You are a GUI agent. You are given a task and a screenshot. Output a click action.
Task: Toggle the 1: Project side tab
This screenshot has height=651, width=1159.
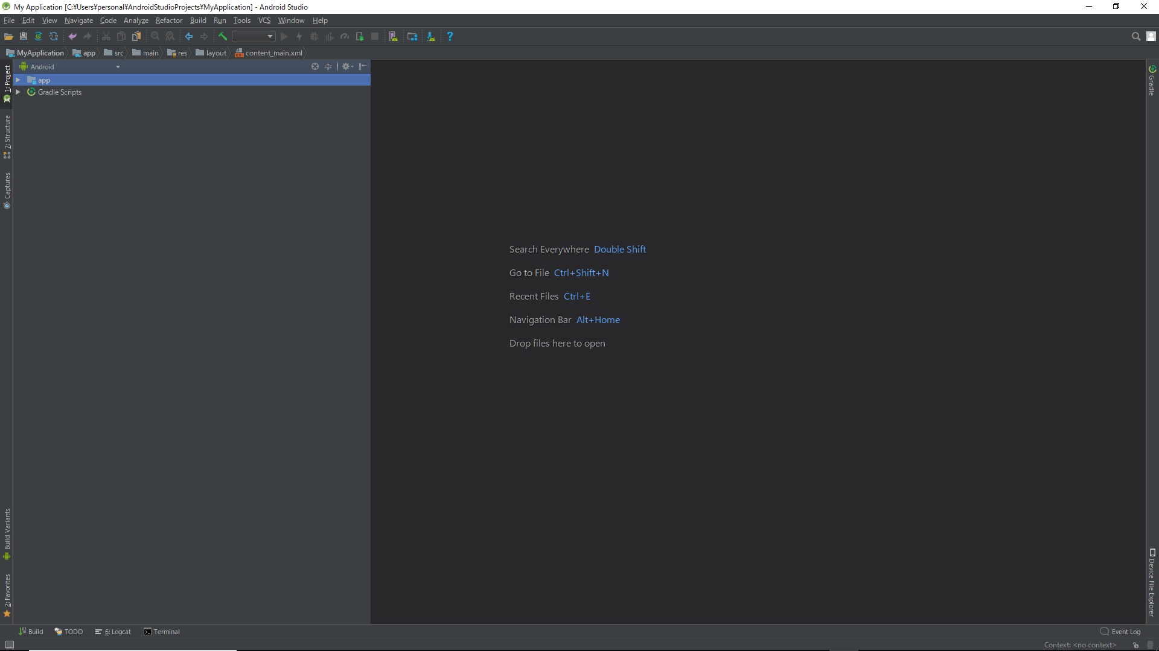pos(7,83)
